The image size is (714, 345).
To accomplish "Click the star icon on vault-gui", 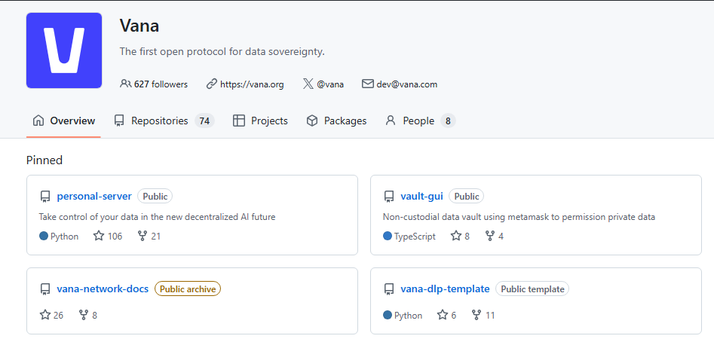I will coord(456,236).
